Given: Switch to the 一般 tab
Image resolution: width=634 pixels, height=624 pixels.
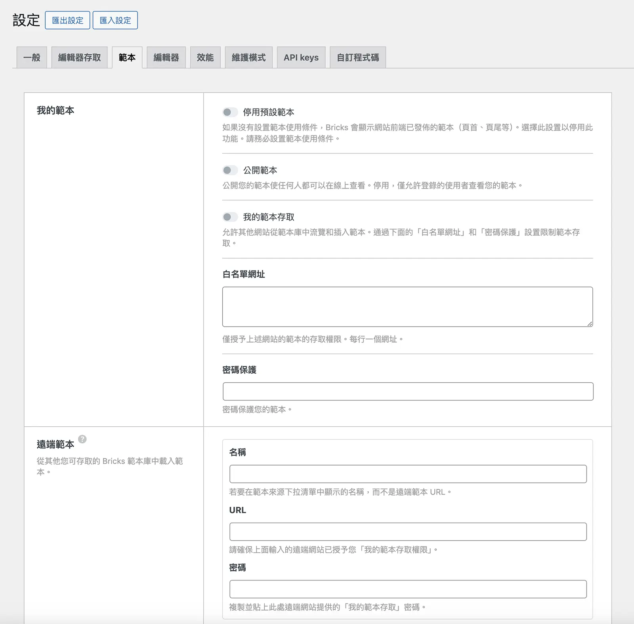Looking at the screenshot, I should pyautogui.click(x=32, y=57).
